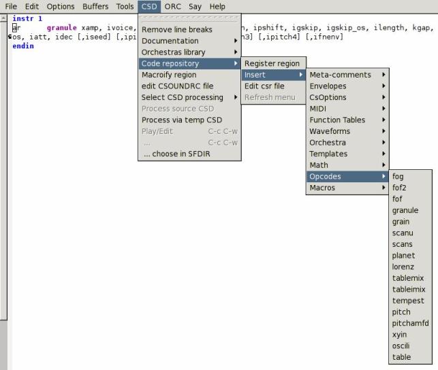This screenshot has width=438, height=370.
Task: Click 'ilength' in the editor code
Action: [x=389, y=28]
